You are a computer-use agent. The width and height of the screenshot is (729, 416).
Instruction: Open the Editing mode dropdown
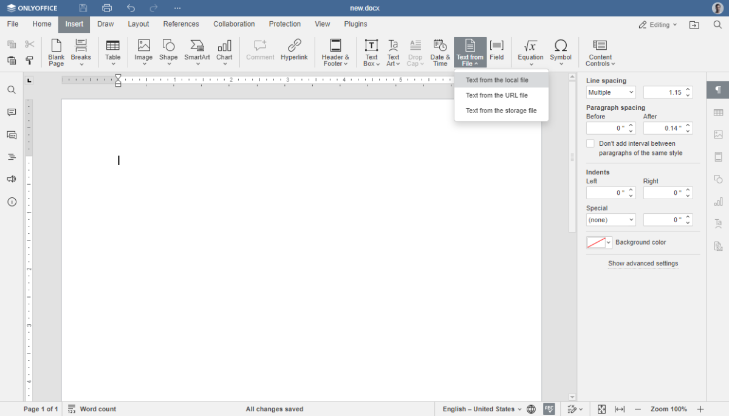pyautogui.click(x=659, y=25)
